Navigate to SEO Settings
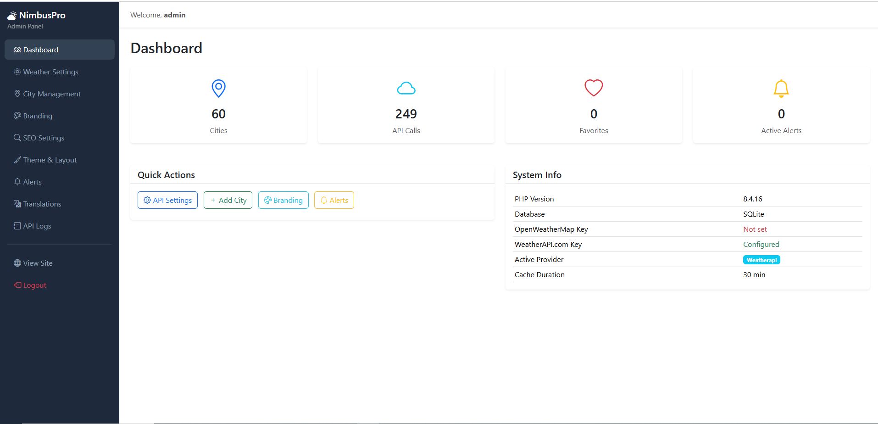Image resolution: width=878 pixels, height=424 pixels. (60, 138)
